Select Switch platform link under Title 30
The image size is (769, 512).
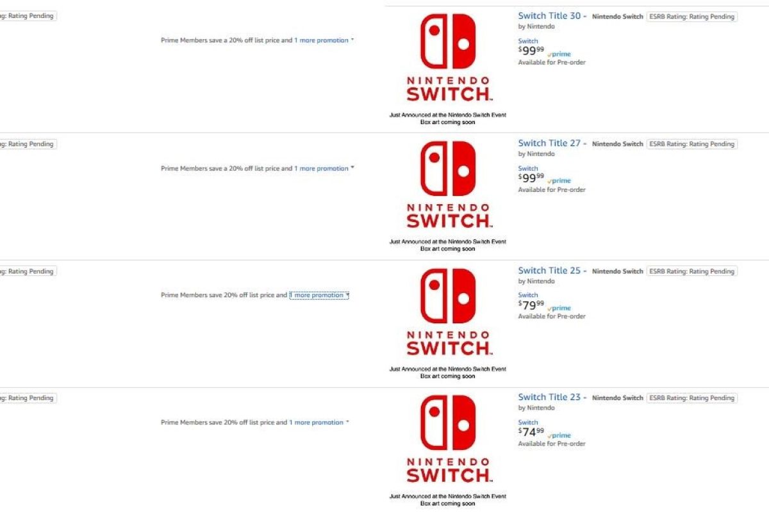pos(528,41)
